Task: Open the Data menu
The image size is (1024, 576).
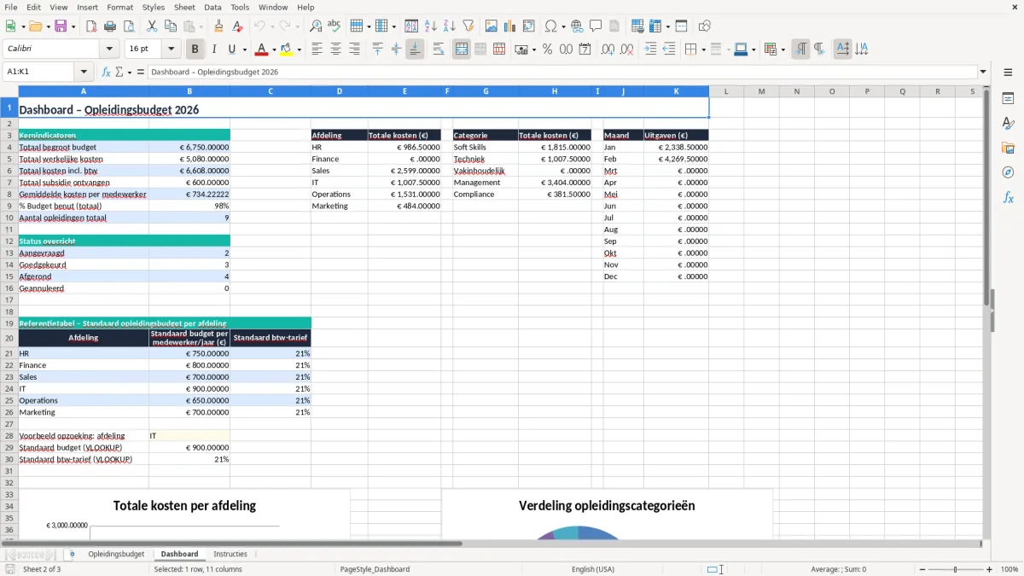Action: (212, 7)
